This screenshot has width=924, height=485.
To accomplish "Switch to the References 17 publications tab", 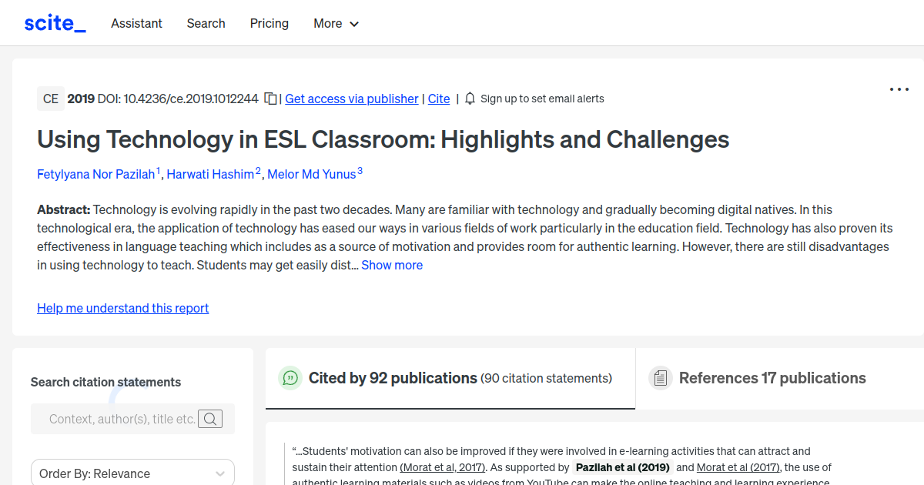I will [772, 378].
